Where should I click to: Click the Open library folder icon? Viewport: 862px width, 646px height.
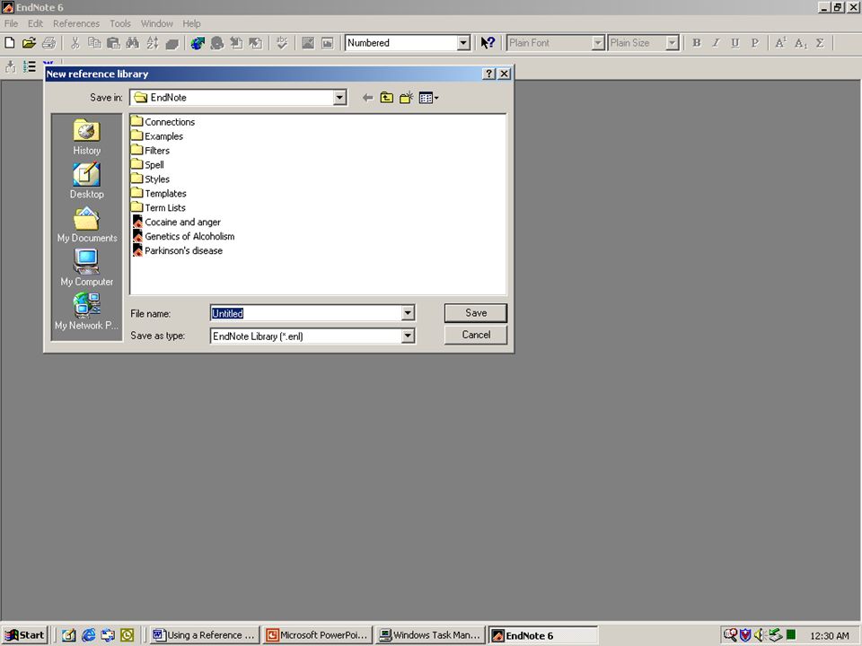coord(29,43)
